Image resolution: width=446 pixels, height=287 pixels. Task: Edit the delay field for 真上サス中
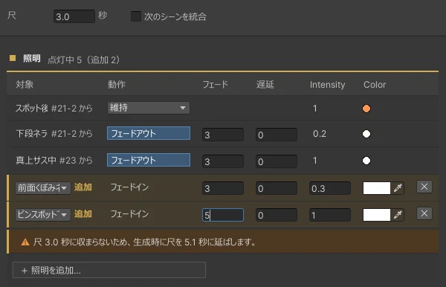[x=277, y=161]
